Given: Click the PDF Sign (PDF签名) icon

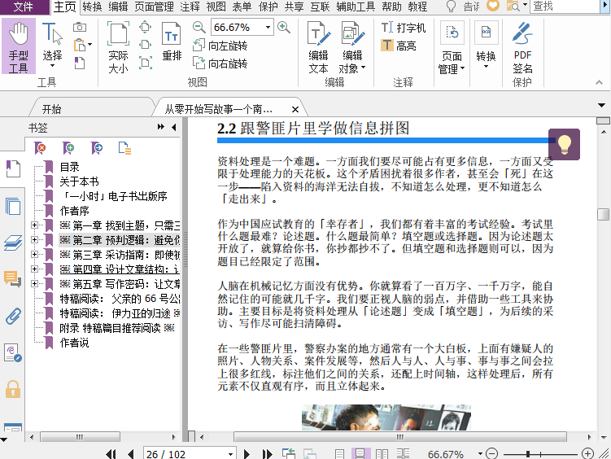Looking at the screenshot, I should click(522, 47).
